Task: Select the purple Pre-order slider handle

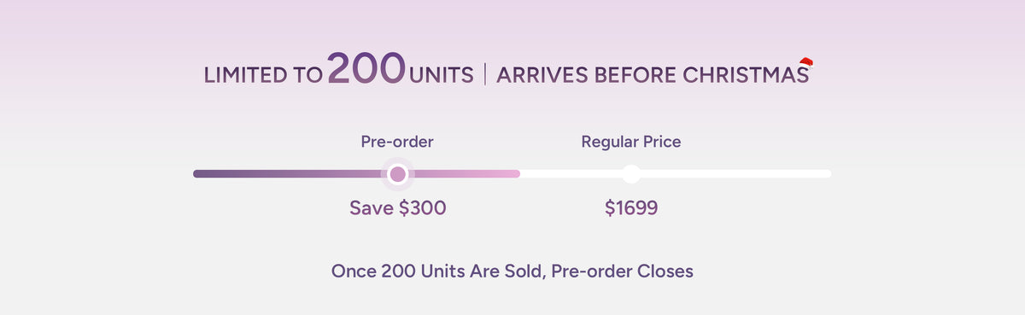Action: (x=397, y=174)
